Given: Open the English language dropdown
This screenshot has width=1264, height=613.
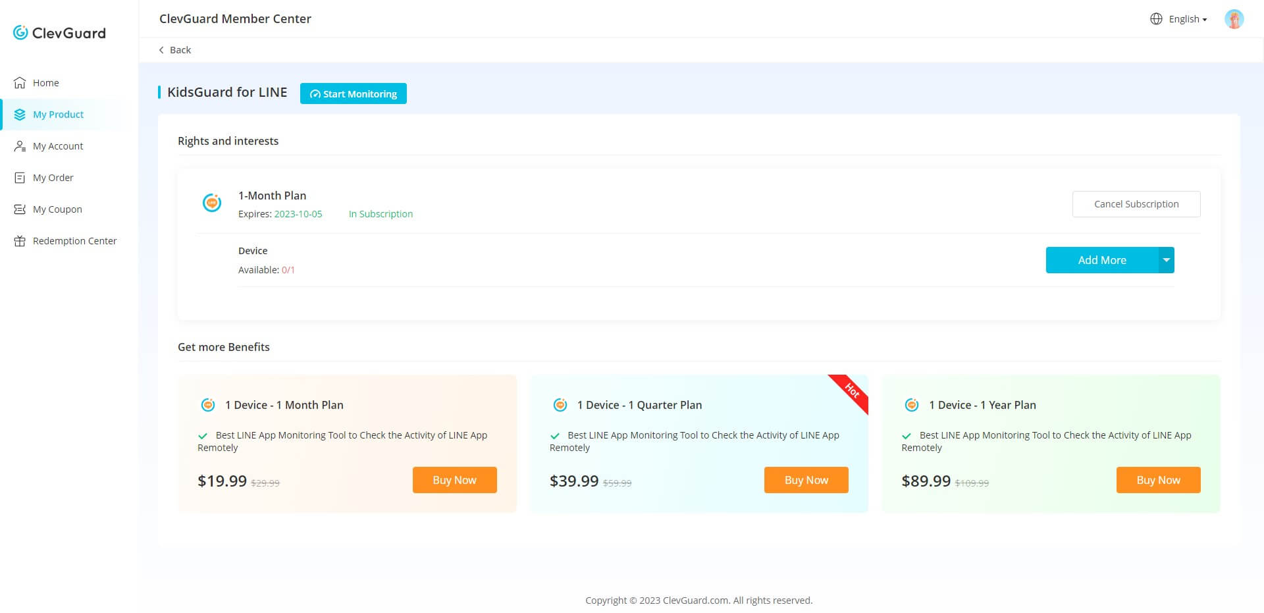Looking at the screenshot, I should pyautogui.click(x=1188, y=19).
